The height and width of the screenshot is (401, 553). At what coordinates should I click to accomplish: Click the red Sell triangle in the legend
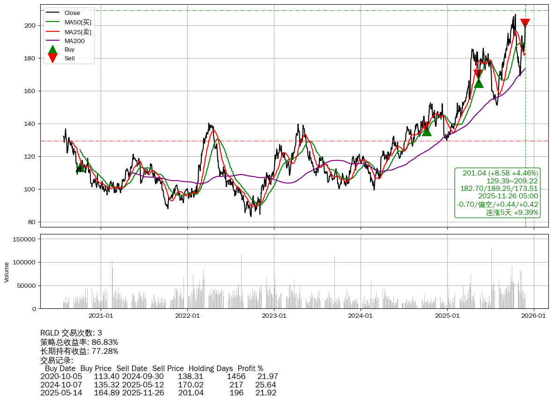pyautogui.click(x=52, y=58)
